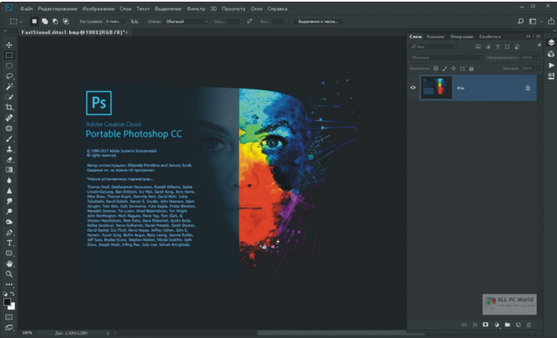Screen dimensions: 557x338
Task: Select the Eraser tool
Action: pos(9,160)
